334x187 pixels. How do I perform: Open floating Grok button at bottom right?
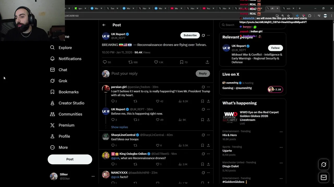coord(324,164)
